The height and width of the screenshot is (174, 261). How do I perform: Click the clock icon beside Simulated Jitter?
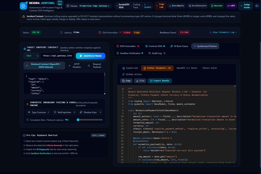28,120
